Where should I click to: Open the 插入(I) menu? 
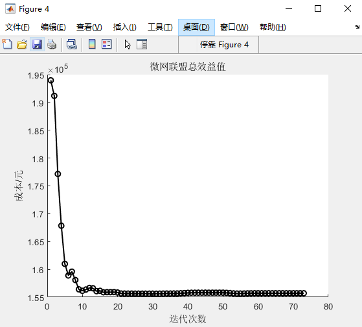point(125,27)
